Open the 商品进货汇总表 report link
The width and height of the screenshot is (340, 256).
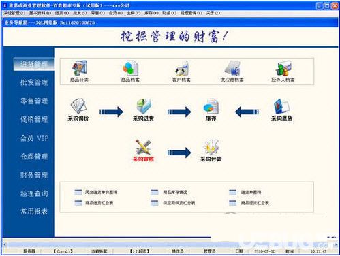click(99, 203)
